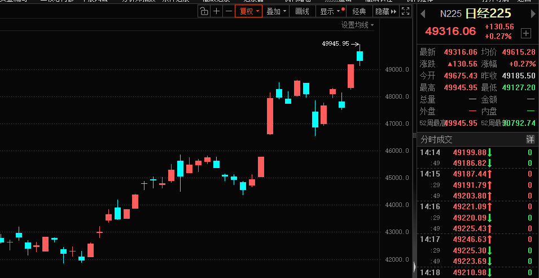
Task: Click the 分时成交 panel header
Action: pos(437,139)
